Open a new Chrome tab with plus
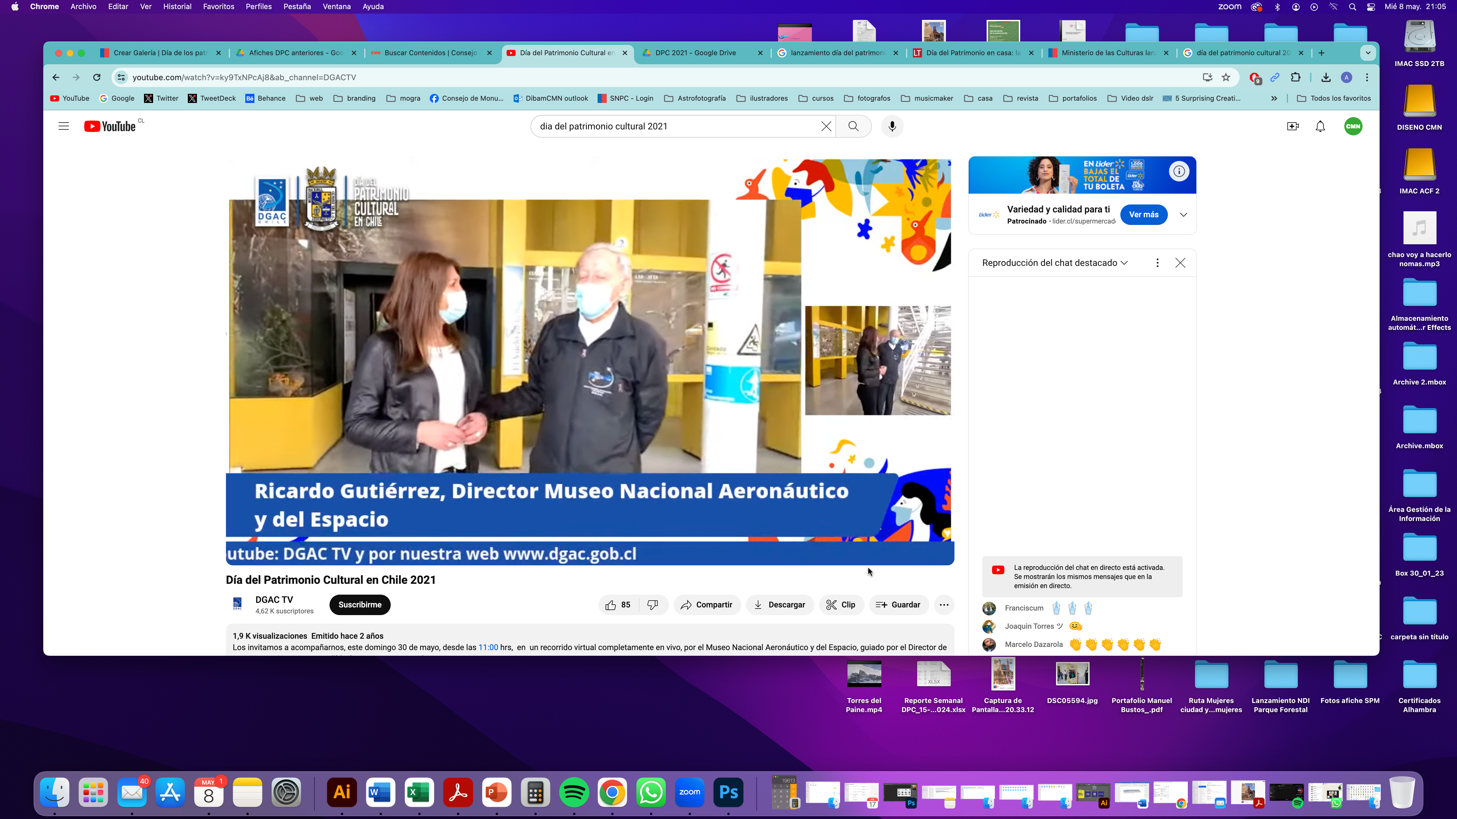This screenshot has height=819, width=1457. 1321,53
